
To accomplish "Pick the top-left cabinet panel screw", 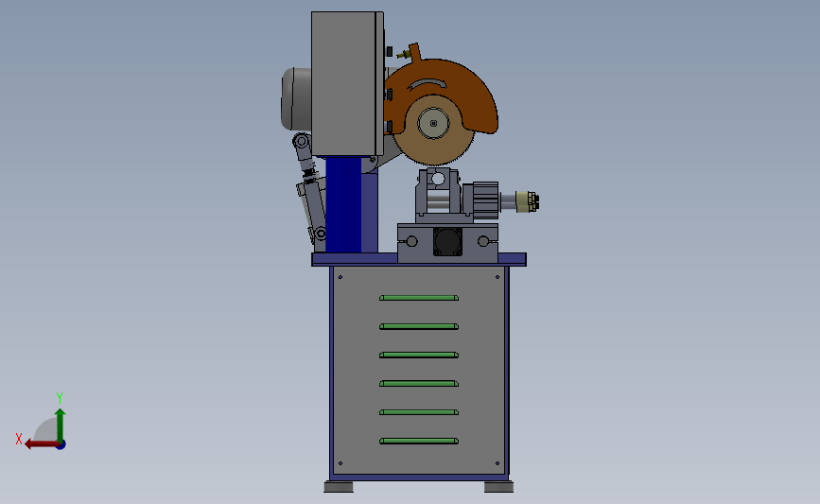I will tap(340, 277).
